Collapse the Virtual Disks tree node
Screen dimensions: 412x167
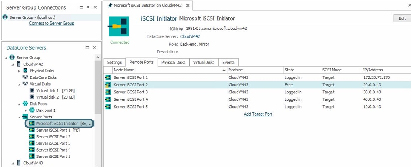(19, 84)
